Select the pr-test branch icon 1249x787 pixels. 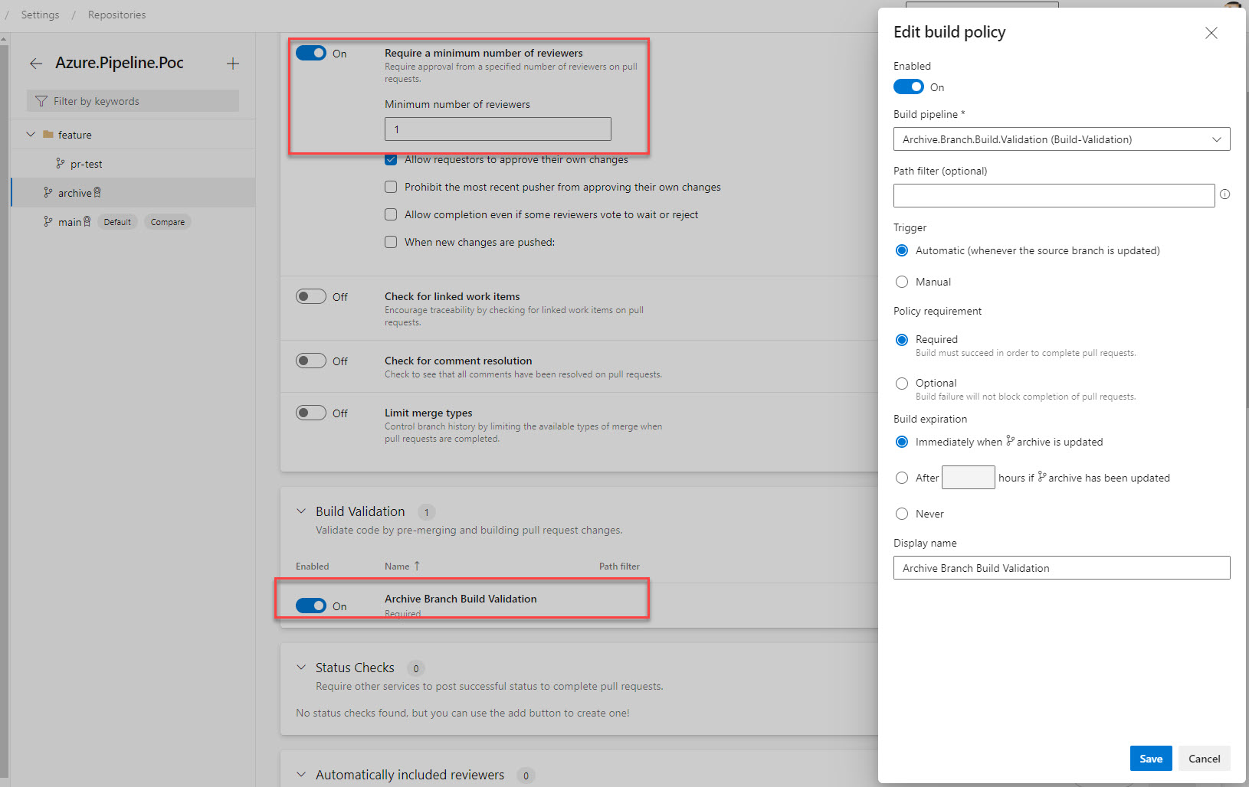pos(60,163)
